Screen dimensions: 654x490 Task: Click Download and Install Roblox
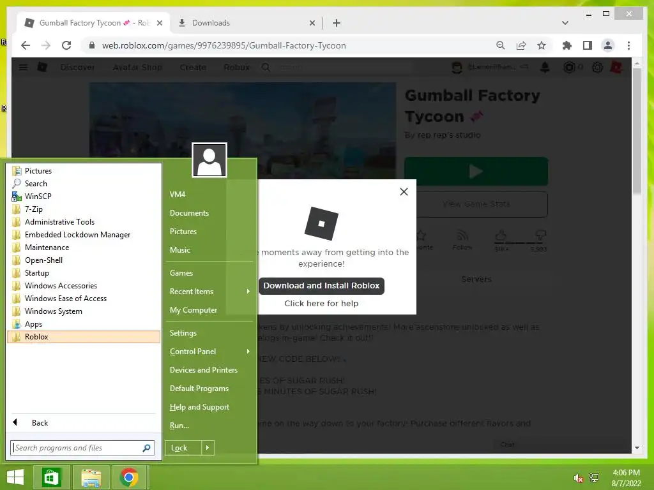(x=321, y=286)
